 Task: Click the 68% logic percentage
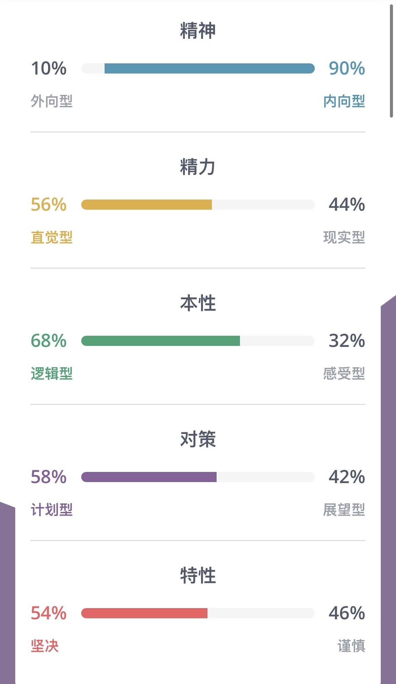49,341
